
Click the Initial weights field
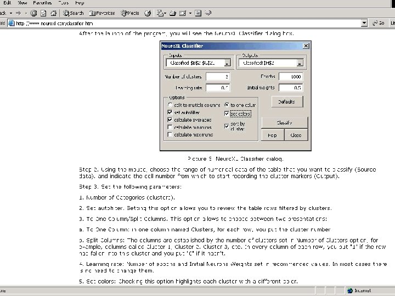pyautogui.click(x=291, y=88)
